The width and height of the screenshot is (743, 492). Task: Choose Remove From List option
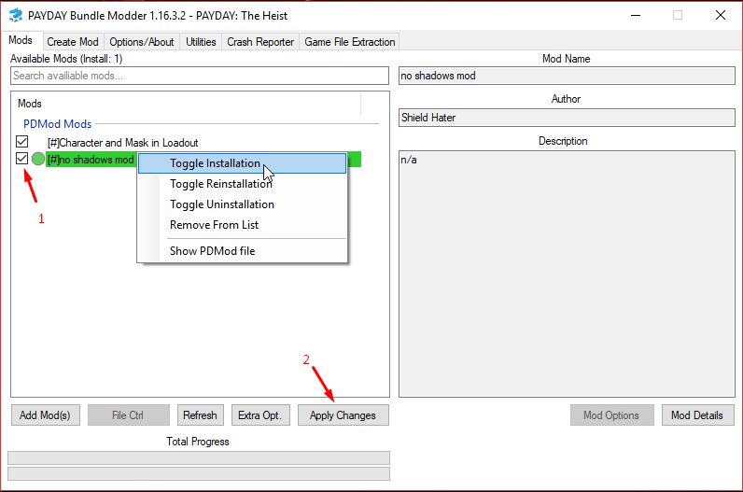242,225
